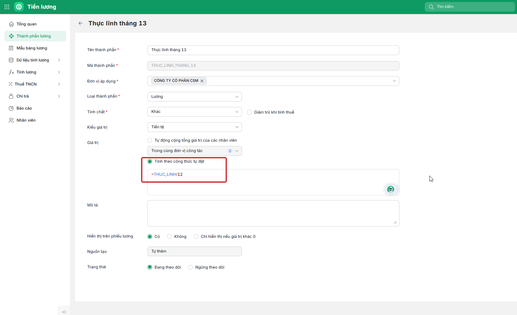Click the search magnifier icon
The image size is (517, 315).
431,7
